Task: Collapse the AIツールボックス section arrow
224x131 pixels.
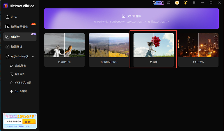Action: point(33,56)
